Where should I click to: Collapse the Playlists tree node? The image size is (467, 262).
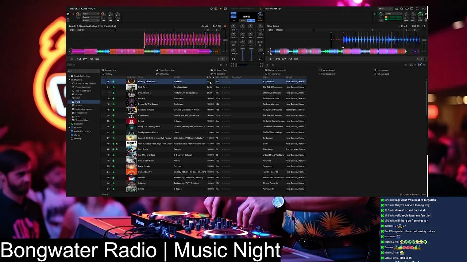click(69, 80)
